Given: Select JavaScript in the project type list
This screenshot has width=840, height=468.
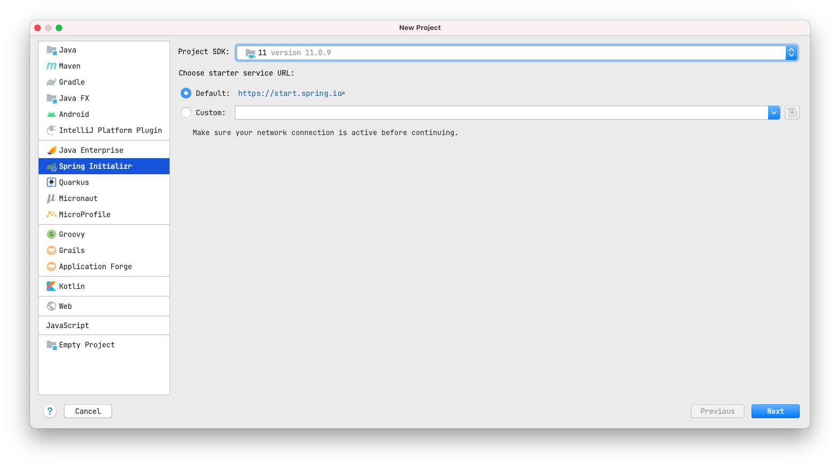Looking at the screenshot, I should point(68,325).
